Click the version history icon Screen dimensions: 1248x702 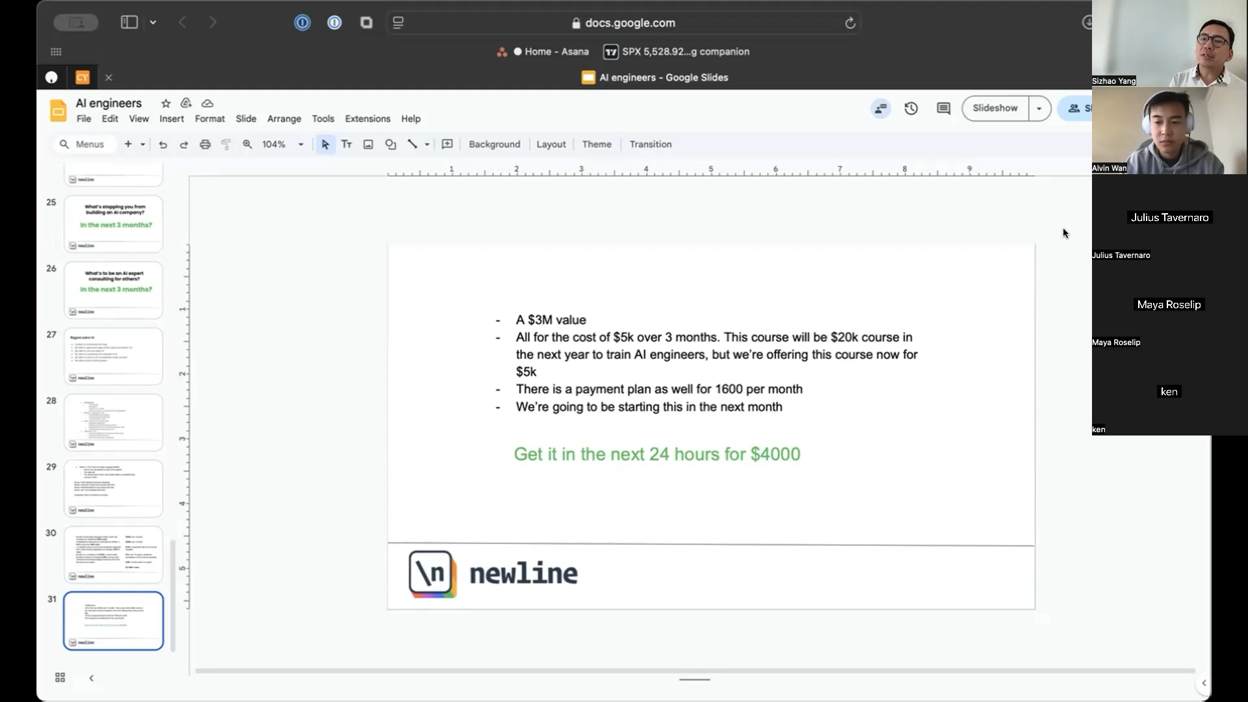[910, 108]
